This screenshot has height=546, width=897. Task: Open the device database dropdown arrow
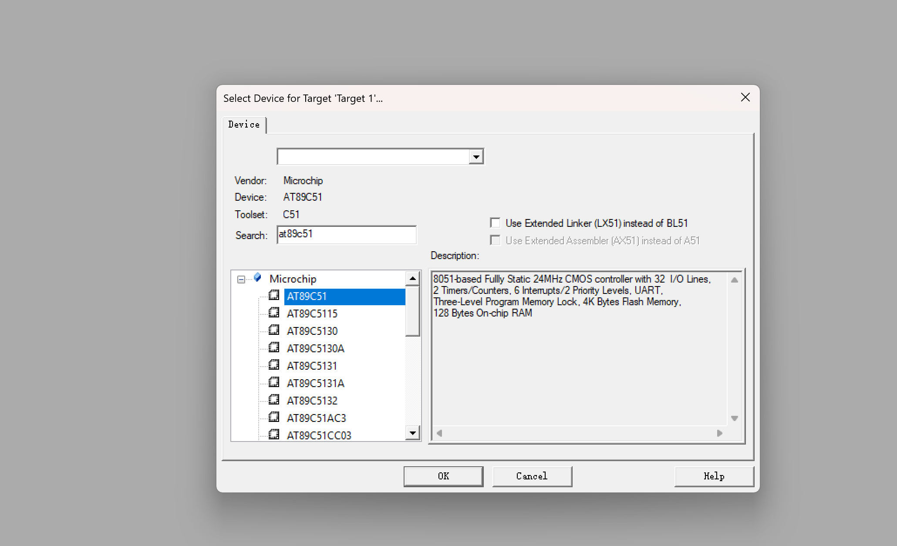476,157
